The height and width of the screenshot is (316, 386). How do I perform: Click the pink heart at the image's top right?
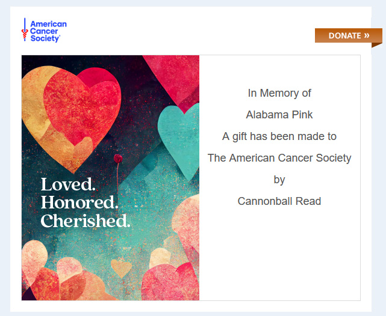[172, 73]
